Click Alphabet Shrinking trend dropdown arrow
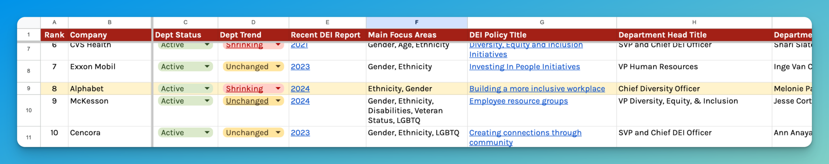Image resolution: width=829 pixels, height=164 pixels. (278, 89)
